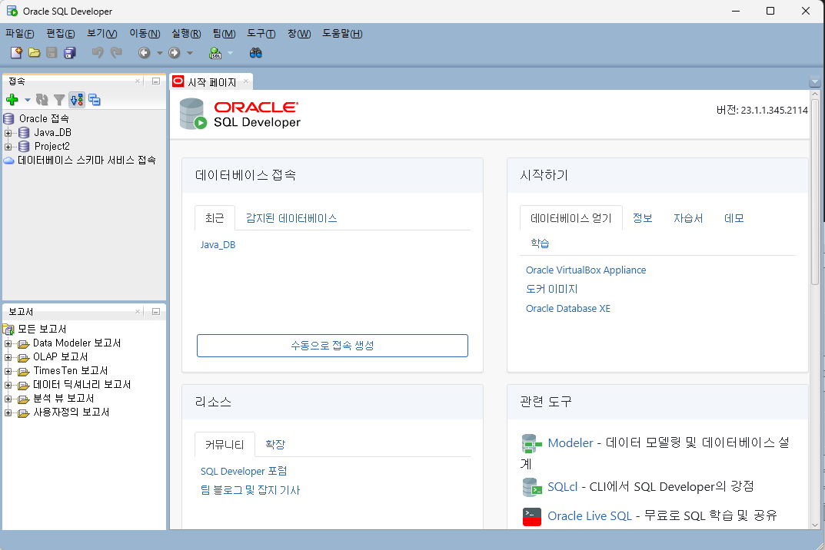
Task: Open a file with folder icon
Action: pyautogui.click(x=34, y=52)
